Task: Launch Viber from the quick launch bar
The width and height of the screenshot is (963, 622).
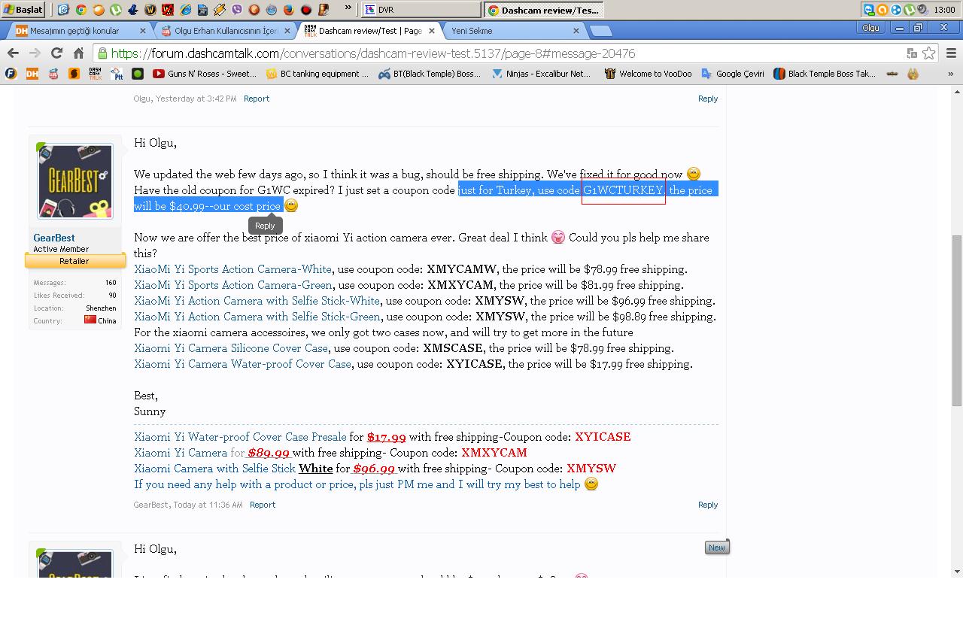Action: (237, 10)
